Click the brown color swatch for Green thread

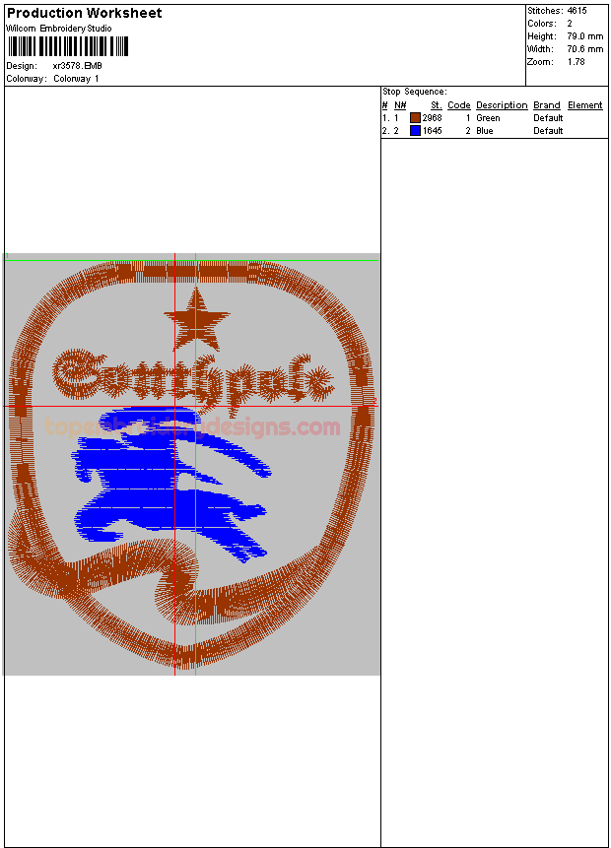(x=415, y=118)
